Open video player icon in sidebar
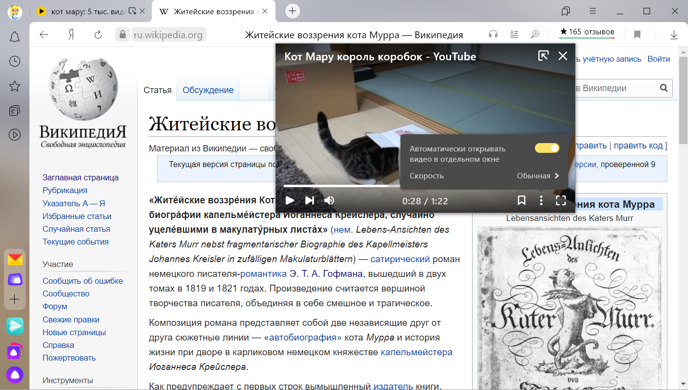The width and height of the screenshot is (688, 390). point(15,135)
